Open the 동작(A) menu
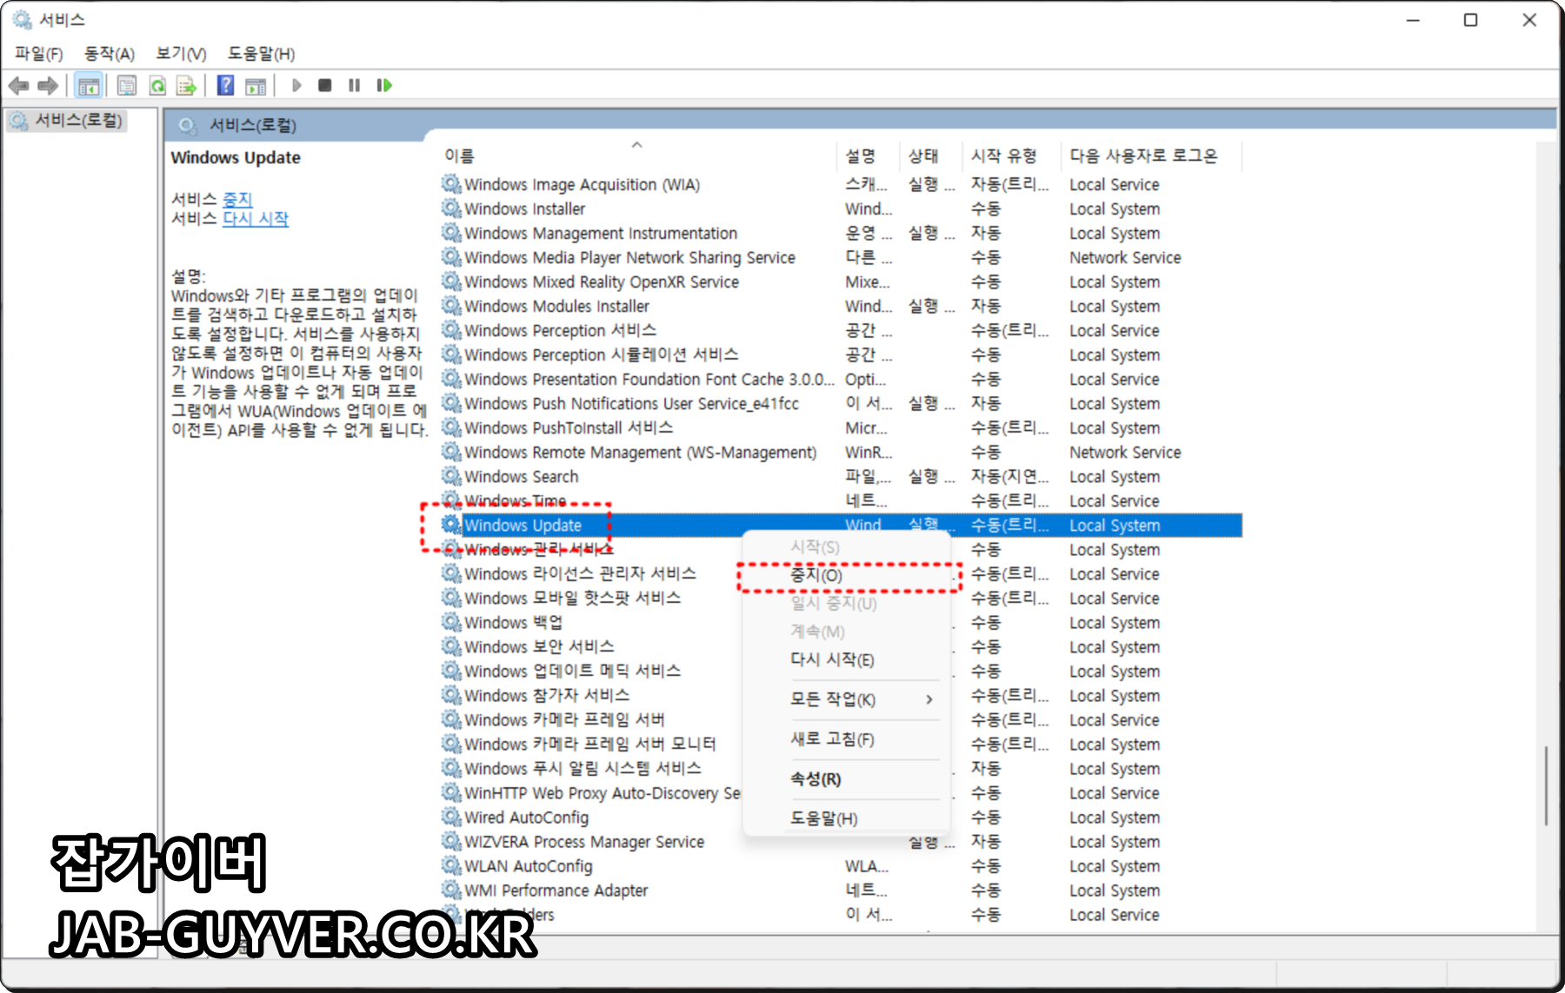The width and height of the screenshot is (1565, 993). click(x=110, y=54)
